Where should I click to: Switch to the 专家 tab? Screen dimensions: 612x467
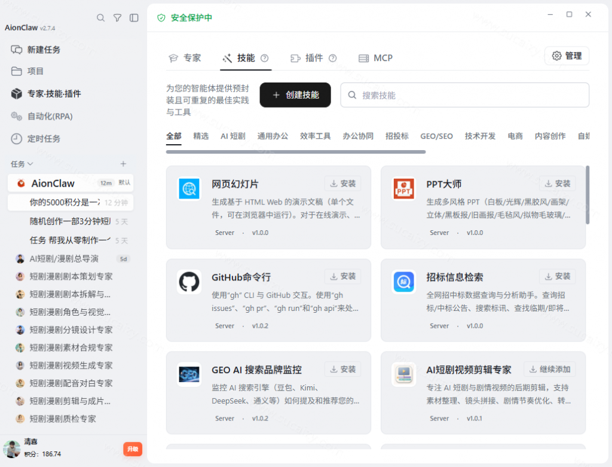click(185, 58)
